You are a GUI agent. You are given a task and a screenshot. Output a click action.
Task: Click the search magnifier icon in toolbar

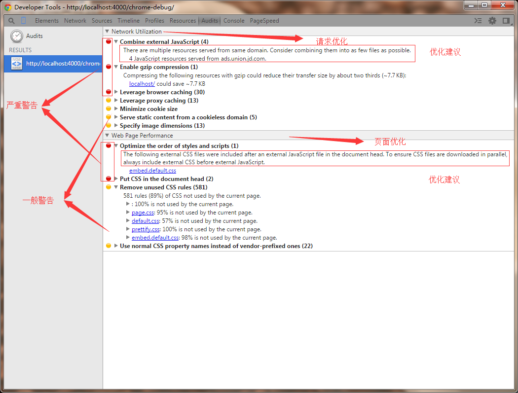point(11,21)
